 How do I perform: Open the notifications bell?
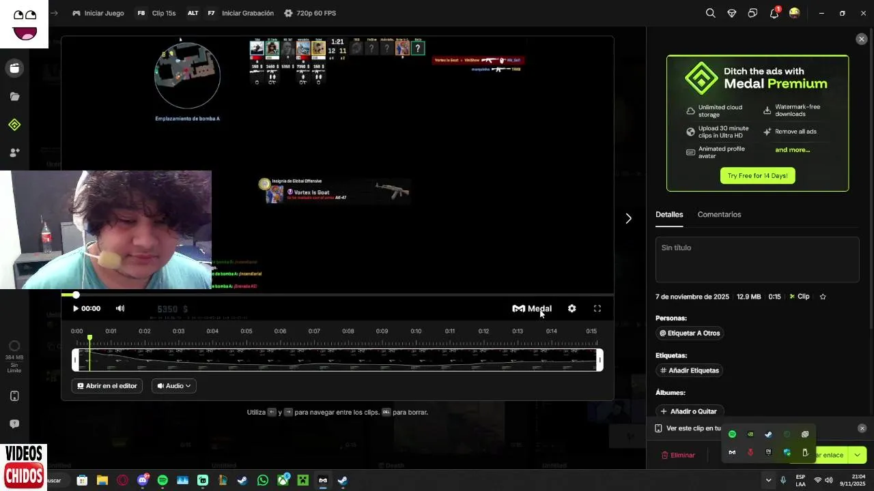(x=774, y=13)
